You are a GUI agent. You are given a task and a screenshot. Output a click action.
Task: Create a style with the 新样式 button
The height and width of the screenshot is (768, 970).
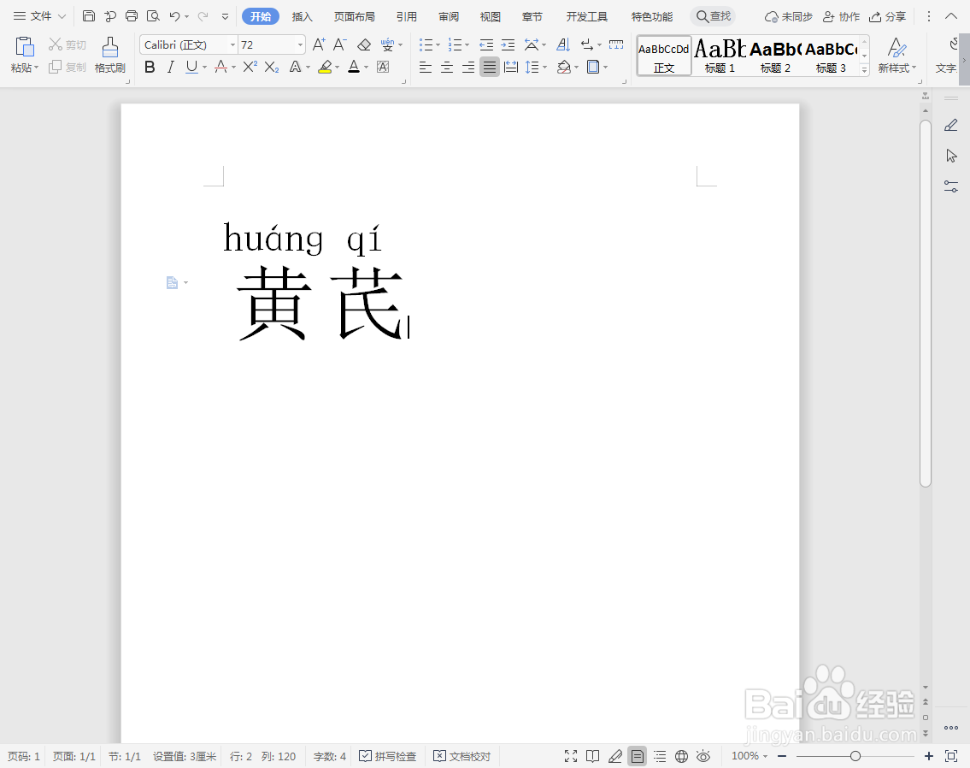895,56
